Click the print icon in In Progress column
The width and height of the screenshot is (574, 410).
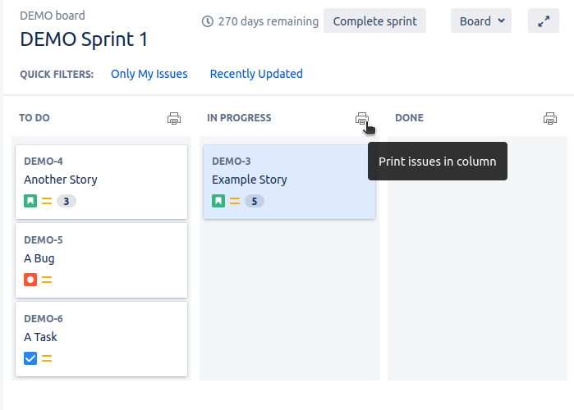tap(361, 118)
